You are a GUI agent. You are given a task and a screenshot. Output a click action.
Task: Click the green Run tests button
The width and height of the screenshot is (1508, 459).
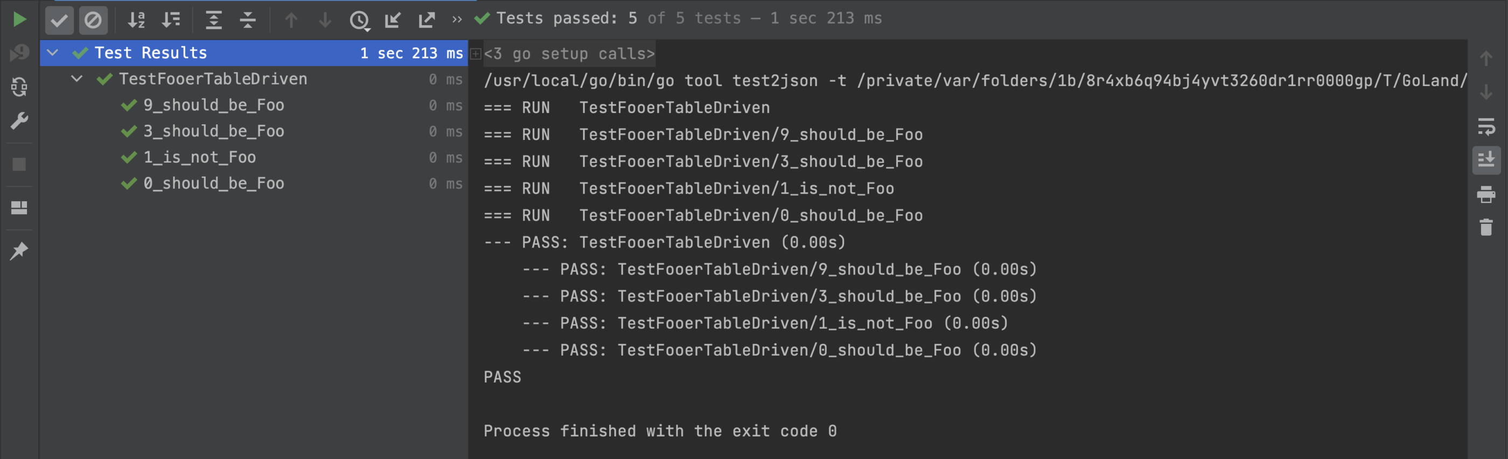(19, 19)
